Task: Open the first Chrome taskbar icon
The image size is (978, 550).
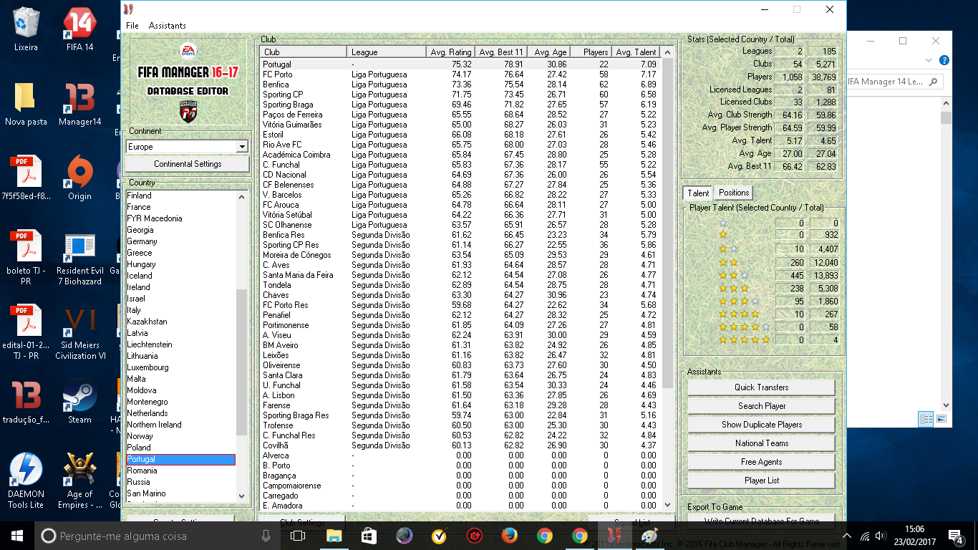Action: (x=544, y=536)
